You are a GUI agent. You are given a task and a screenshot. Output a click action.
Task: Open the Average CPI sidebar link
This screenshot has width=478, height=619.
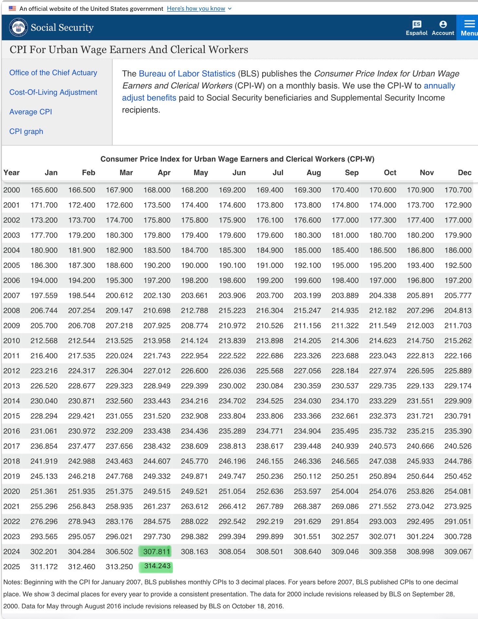point(30,112)
